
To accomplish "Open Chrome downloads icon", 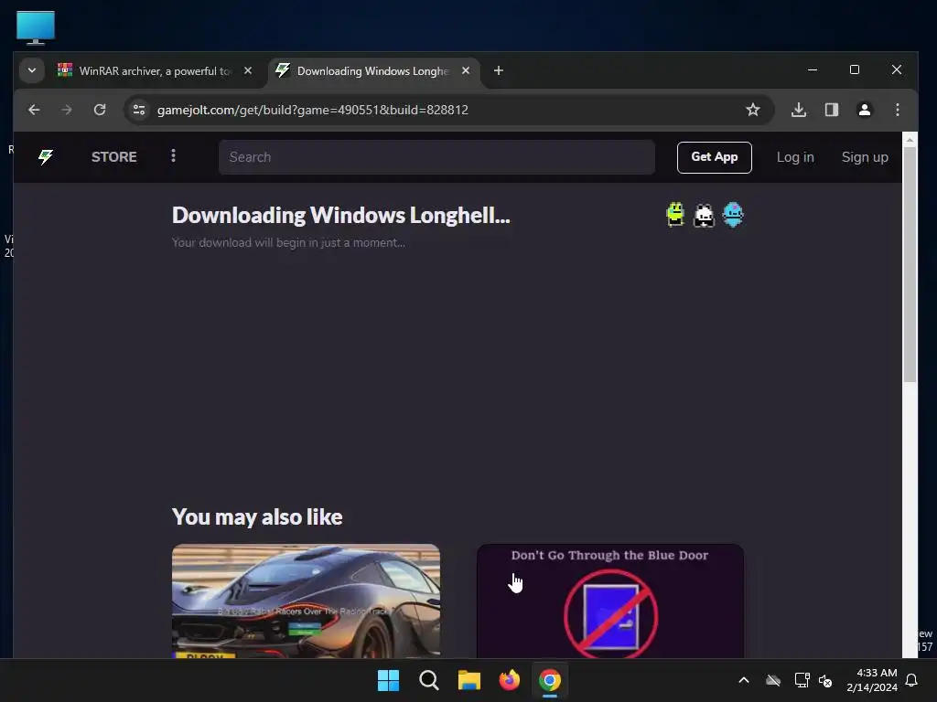I will pos(799,110).
